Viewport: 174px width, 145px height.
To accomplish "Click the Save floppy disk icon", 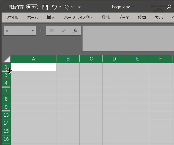I will (x=45, y=7).
